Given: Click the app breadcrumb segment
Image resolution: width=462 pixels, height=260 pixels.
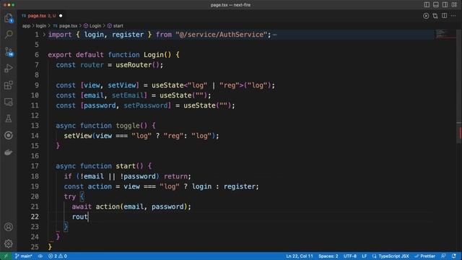Looking at the screenshot, I should pos(26,26).
